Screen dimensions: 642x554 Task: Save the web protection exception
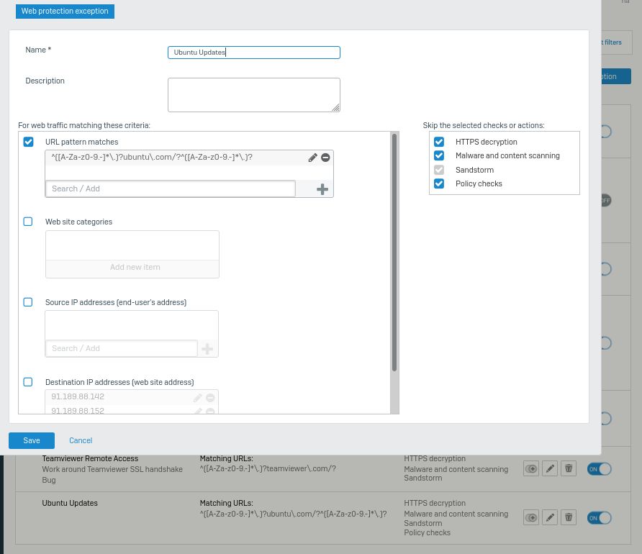click(32, 440)
